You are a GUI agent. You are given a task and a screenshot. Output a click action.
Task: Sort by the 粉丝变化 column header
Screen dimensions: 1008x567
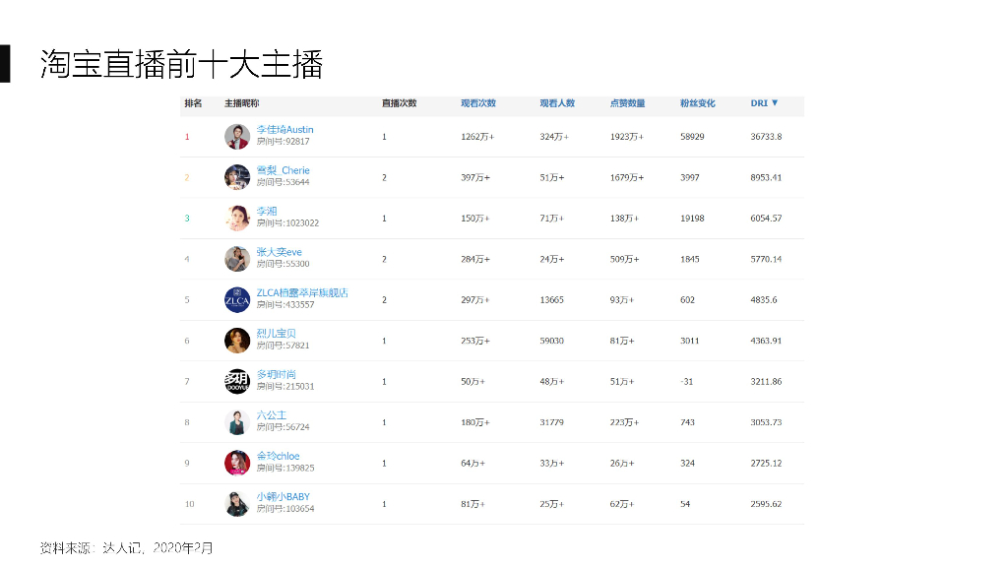point(697,103)
